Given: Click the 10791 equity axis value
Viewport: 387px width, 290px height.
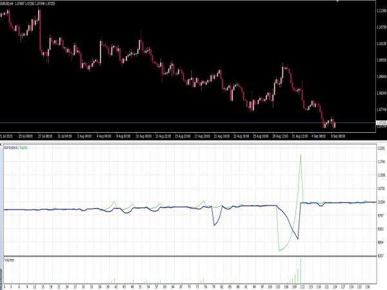Looking at the screenshot, I should coord(381,189).
